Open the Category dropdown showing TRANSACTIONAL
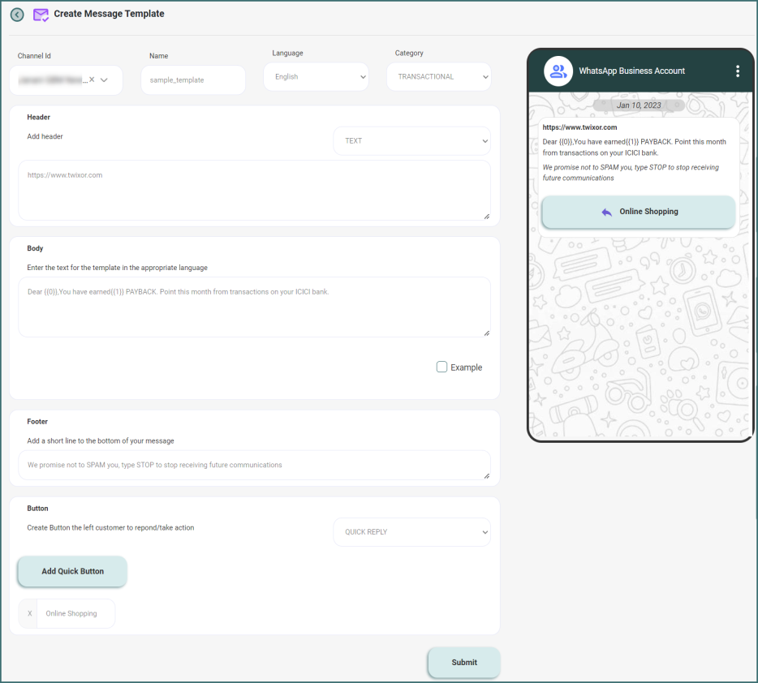Viewport: 758px width, 683px height. click(438, 77)
